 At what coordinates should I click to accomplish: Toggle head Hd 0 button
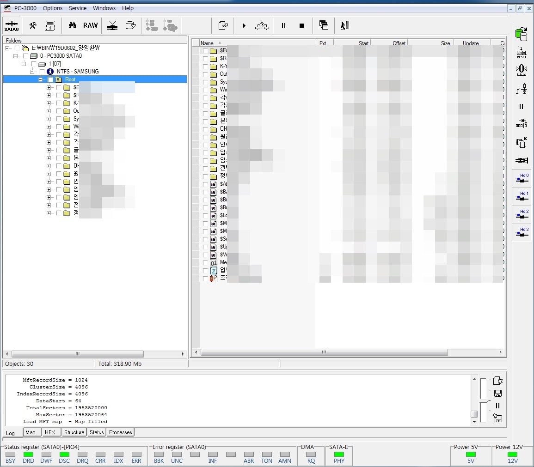(x=522, y=179)
